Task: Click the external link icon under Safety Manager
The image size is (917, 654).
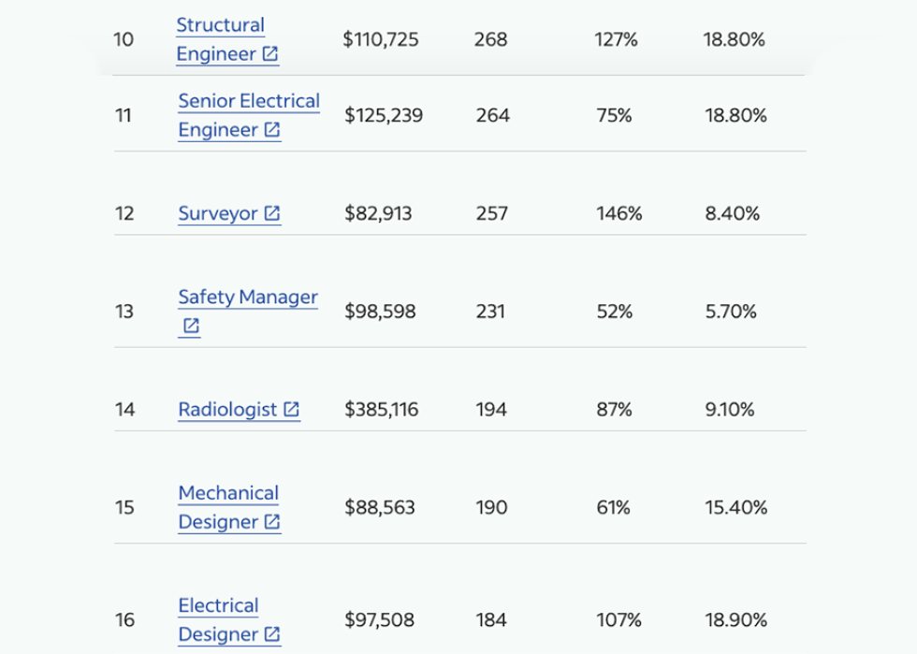Action: pyautogui.click(x=191, y=326)
